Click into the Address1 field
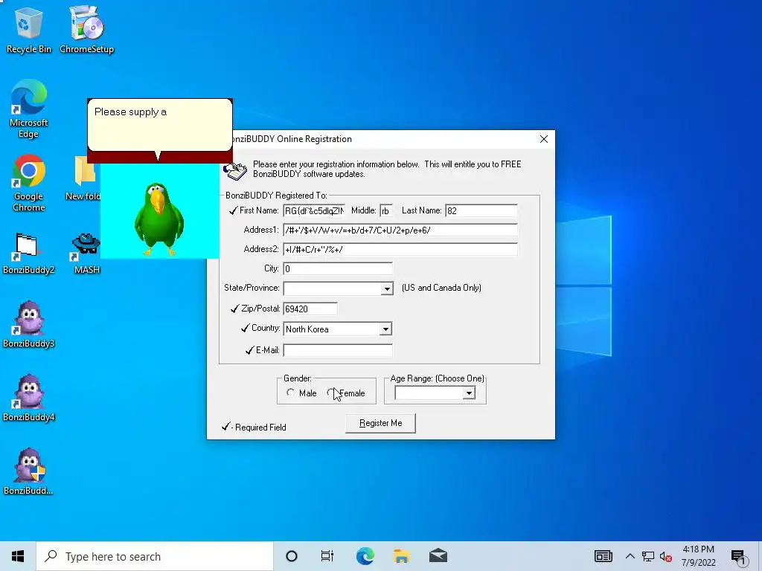 click(x=400, y=230)
